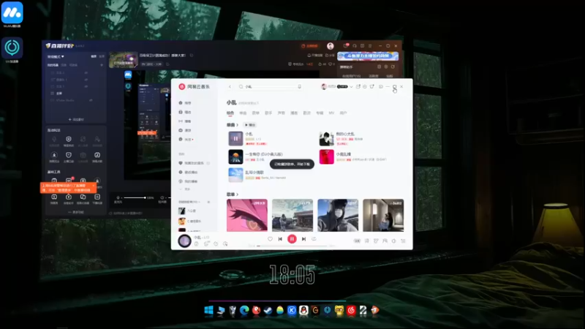This screenshot has height=329, width=585.
Task: Skip to the next track in NetEase Music
Action: [x=303, y=239]
